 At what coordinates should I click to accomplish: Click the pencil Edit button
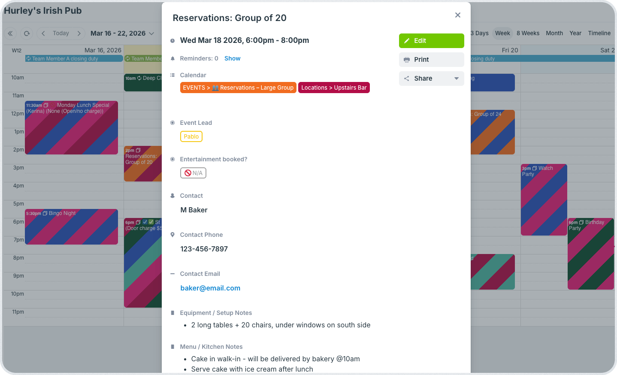431,41
